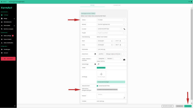
Task: Open the Felder / Marker / Strecken multi-select
Action: click(x=109, y=59)
